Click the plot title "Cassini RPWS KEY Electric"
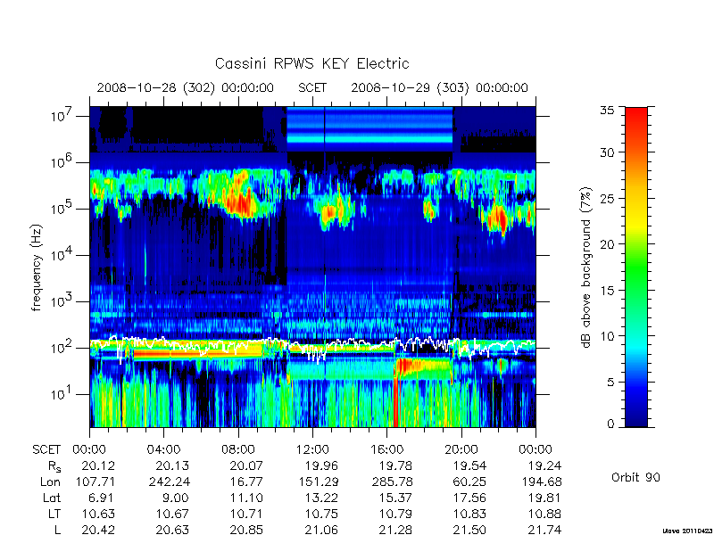 311,63
